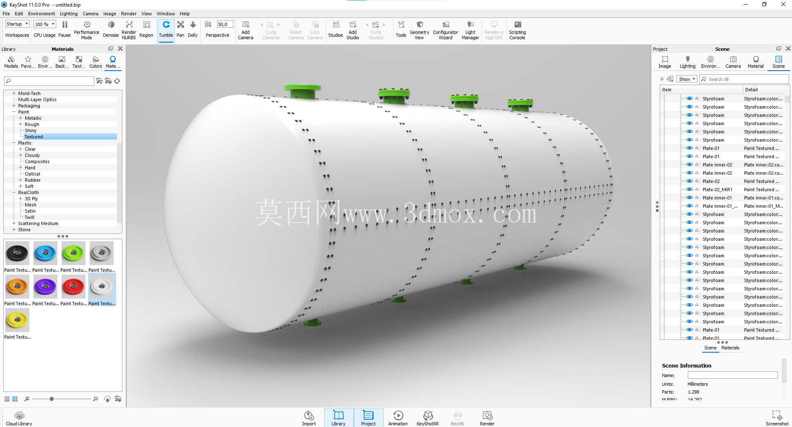The height and width of the screenshot is (427, 792).
Task: Open Geometry View
Action: tap(419, 30)
